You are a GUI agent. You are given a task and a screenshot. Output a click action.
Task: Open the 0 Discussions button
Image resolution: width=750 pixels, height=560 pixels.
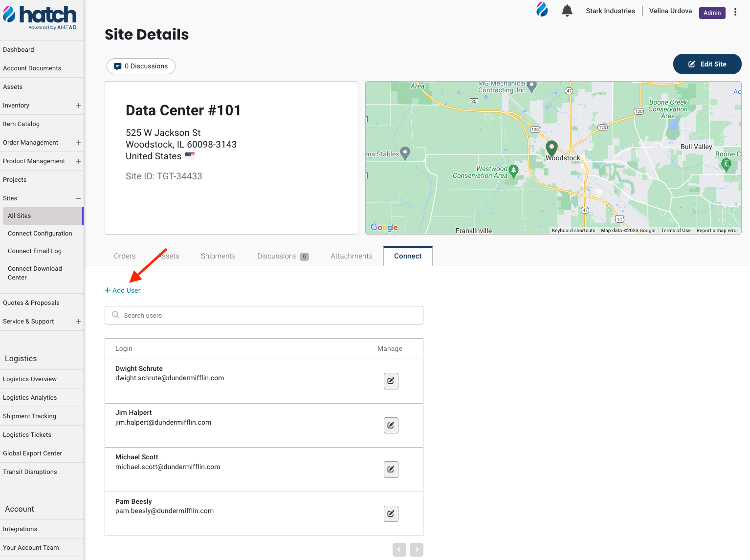pos(141,66)
